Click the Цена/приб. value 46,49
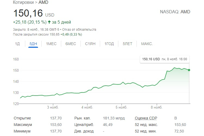 [x=108, y=125]
